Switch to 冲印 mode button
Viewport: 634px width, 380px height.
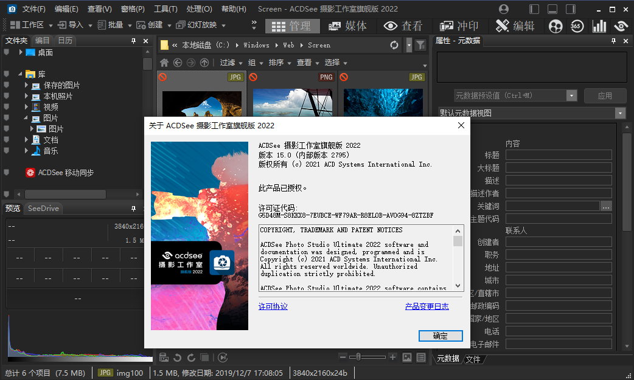(459, 26)
